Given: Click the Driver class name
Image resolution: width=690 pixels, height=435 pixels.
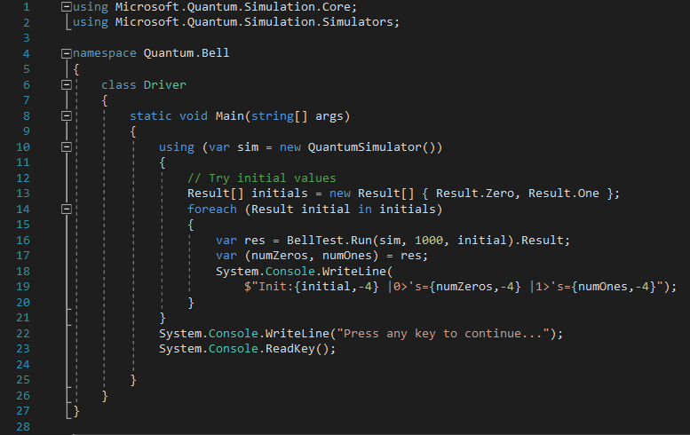Looking at the screenshot, I should click(x=165, y=84).
